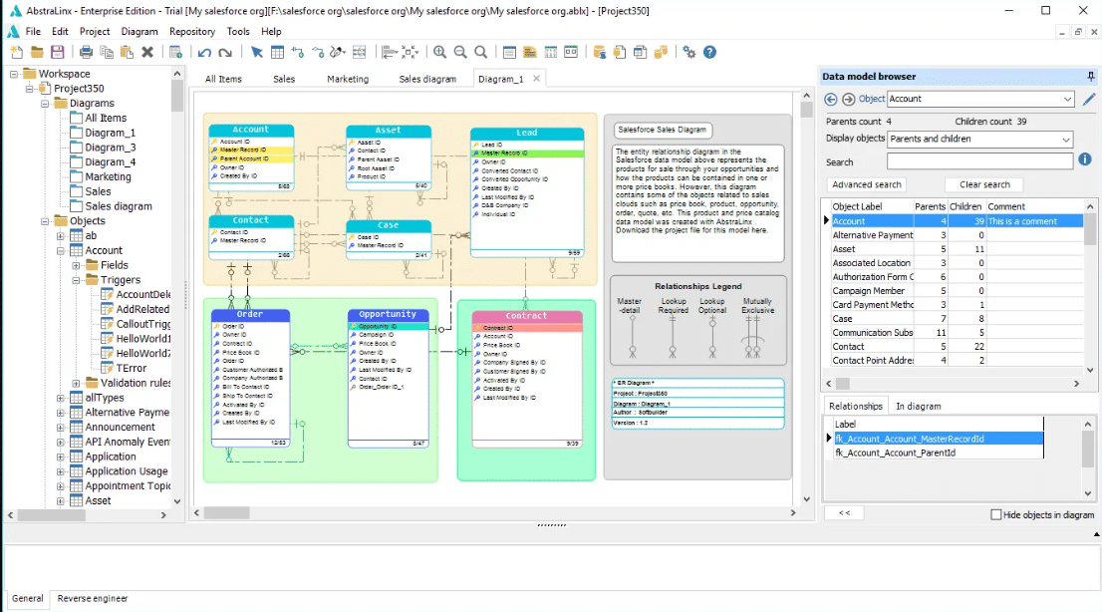Enable Hide objects in diagram checkbox
The width and height of the screenshot is (1102, 612).
[996, 514]
